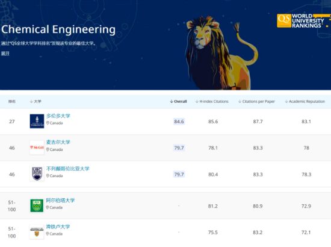Sort by Citations per Paper column
Screen dimensions: 331x247
tap(256, 102)
